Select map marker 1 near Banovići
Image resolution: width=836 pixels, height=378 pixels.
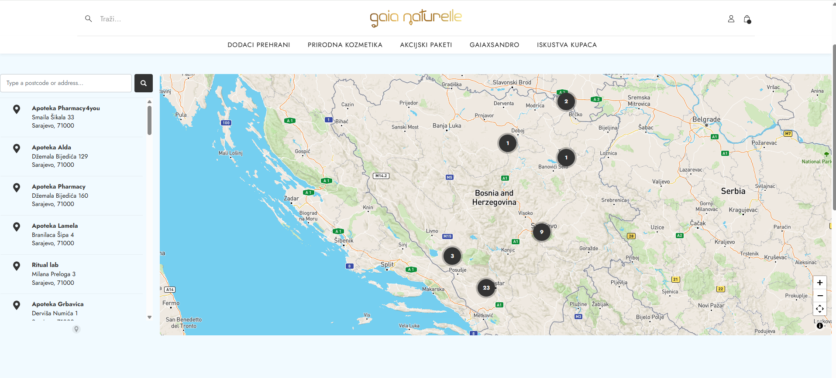tap(566, 158)
